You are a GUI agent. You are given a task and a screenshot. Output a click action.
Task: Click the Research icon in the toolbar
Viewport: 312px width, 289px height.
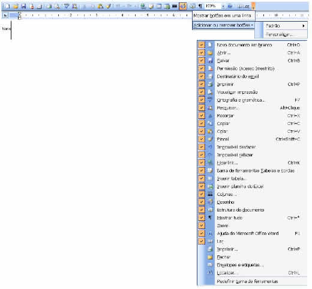pyautogui.click(x=74, y=6)
